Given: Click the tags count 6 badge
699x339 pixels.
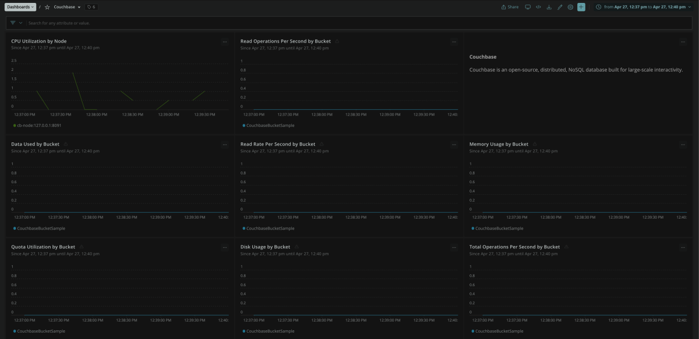Looking at the screenshot, I should [x=91, y=7].
